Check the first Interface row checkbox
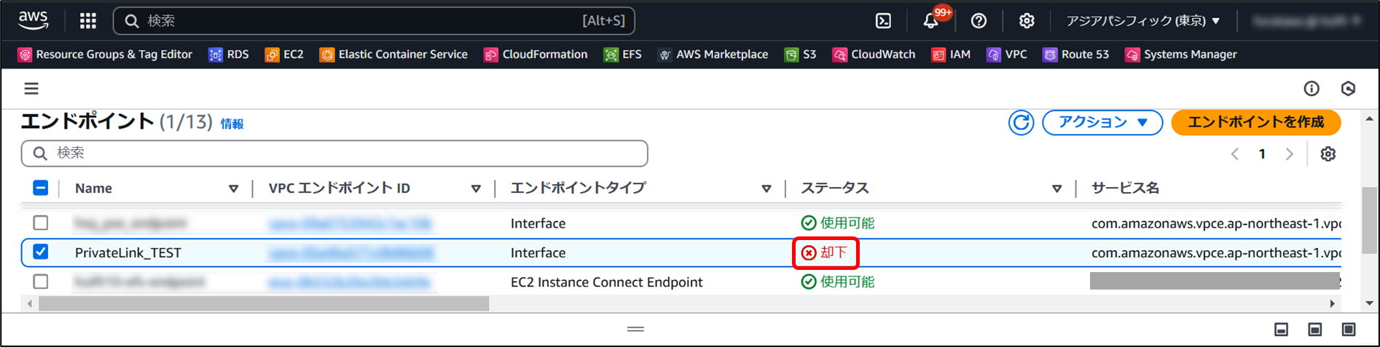The image size is (1380, 347). (41, 223)
